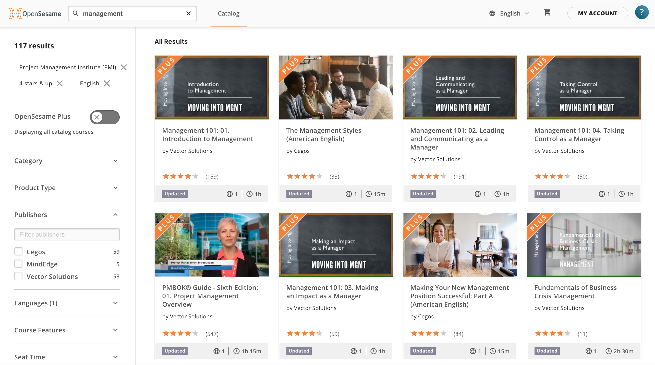Collapse the Publishers filter section
Viewport: 655px width, 365px height.
point(67,215)
